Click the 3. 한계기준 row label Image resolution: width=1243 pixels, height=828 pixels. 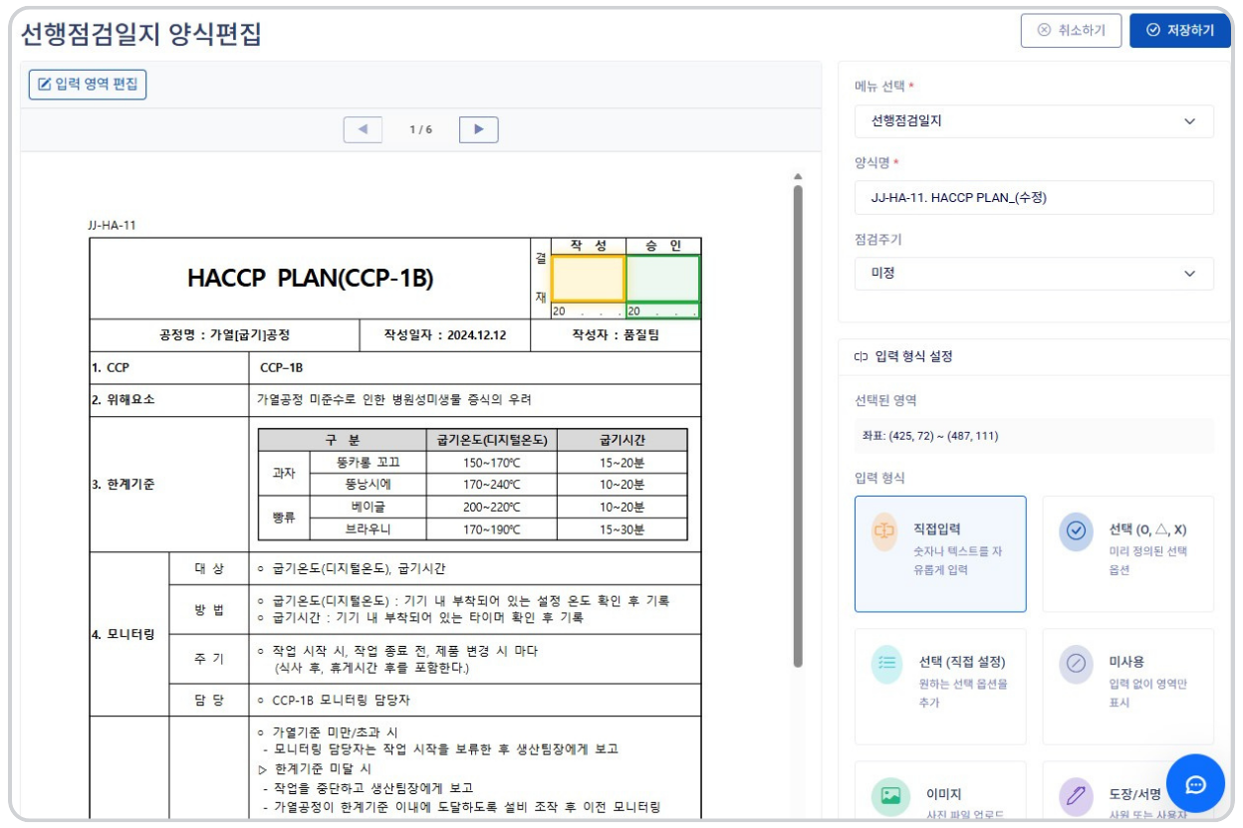[125, 485]
